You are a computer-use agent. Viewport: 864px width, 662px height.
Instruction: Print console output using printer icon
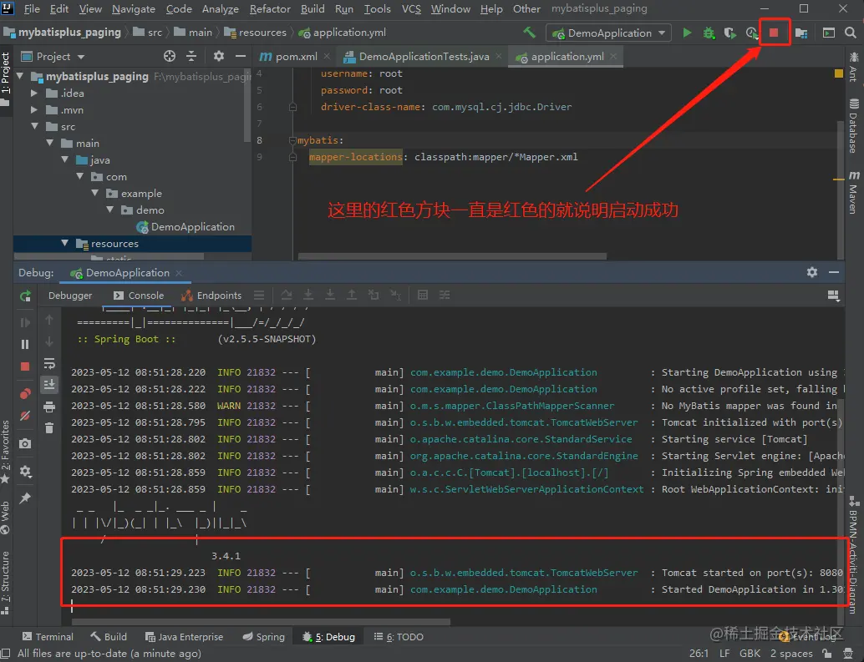pyautogui.click(x=49, y=407)
